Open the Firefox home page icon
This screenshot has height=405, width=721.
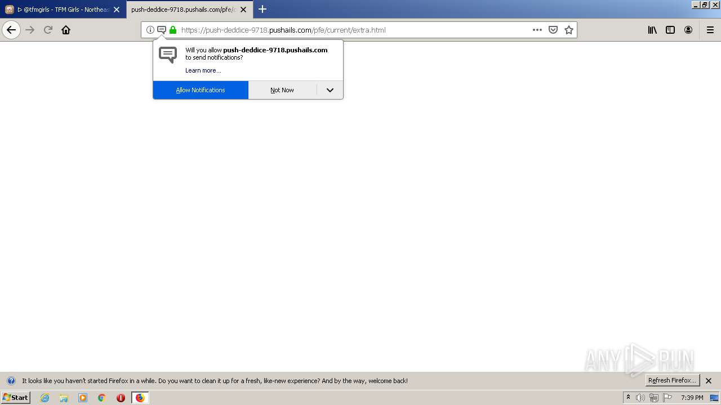(66, 30)
